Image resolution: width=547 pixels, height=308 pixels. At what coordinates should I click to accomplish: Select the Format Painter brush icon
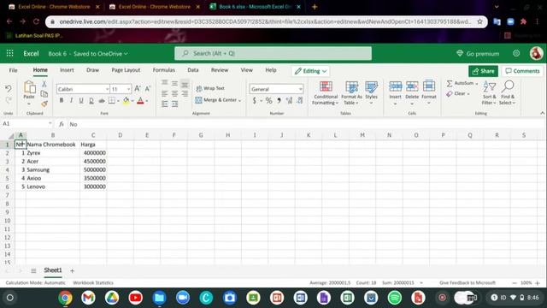44,104
